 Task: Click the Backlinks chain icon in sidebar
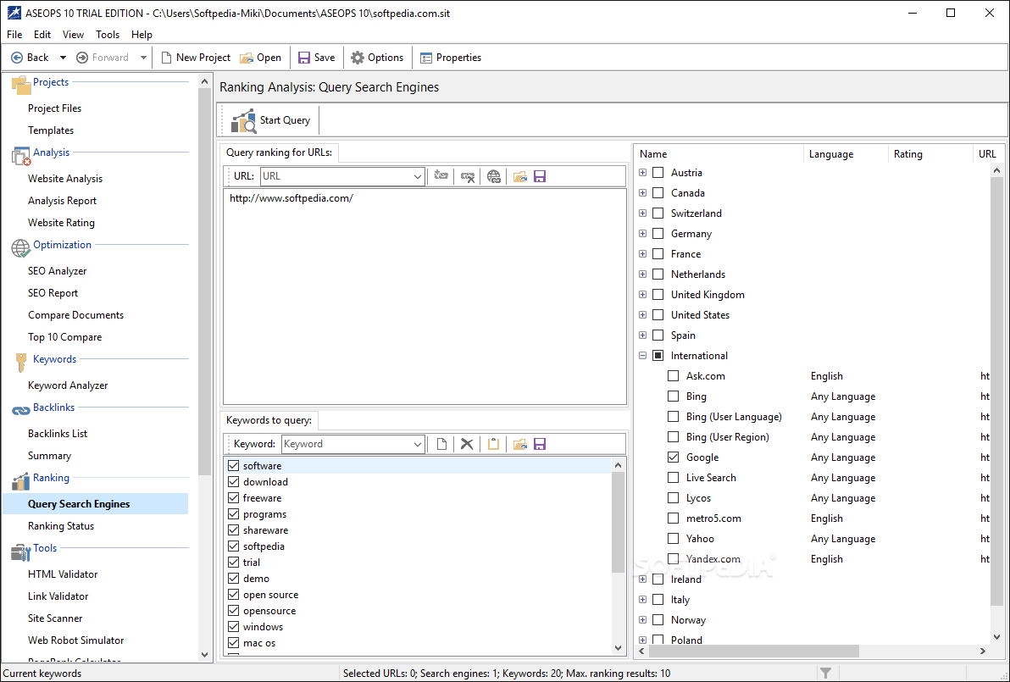(x=21, y=410)
